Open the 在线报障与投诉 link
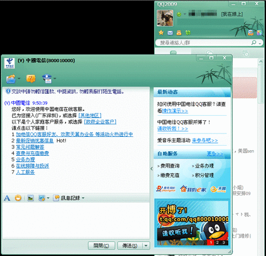This screenshot has width=266, height=256. [33, 166]
